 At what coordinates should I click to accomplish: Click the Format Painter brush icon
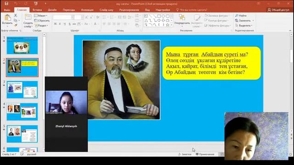[x=16, y=25]
